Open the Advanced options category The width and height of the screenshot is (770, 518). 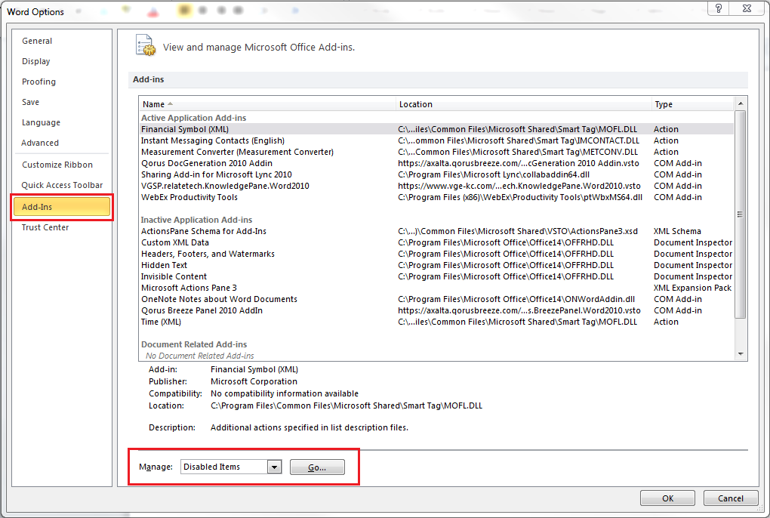tap(40, 143)
